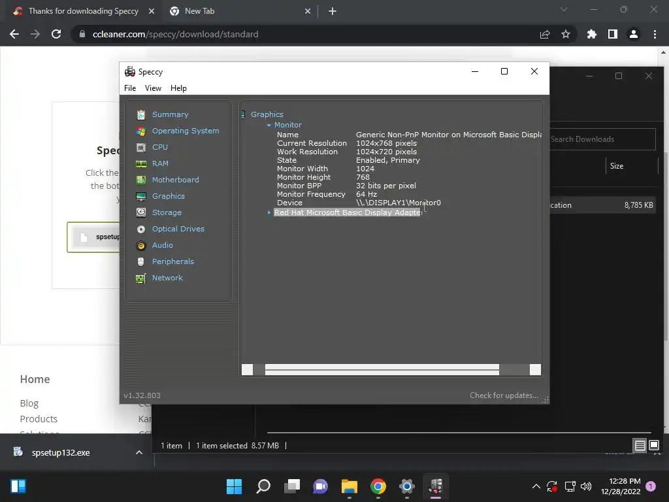Collapse the Monitor tree node
Screen dimensions: 669x502
coord(269,125)
